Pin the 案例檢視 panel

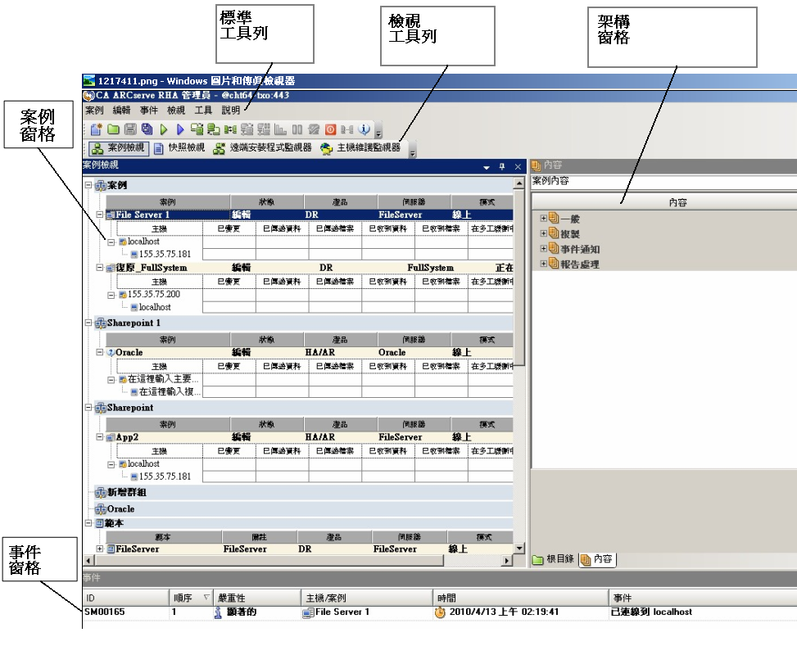coord(502,166)
